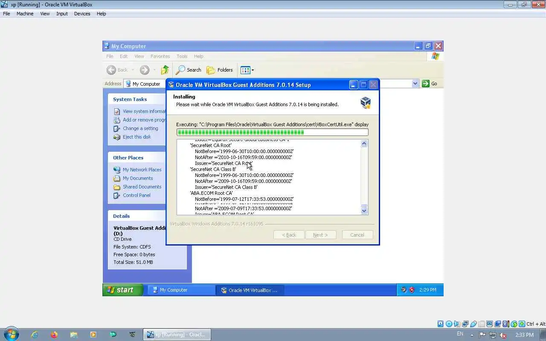This screenshot has height=341, width=546.
Task: Click the green round app icon on host taskbar
Action: tap(113, 335)
